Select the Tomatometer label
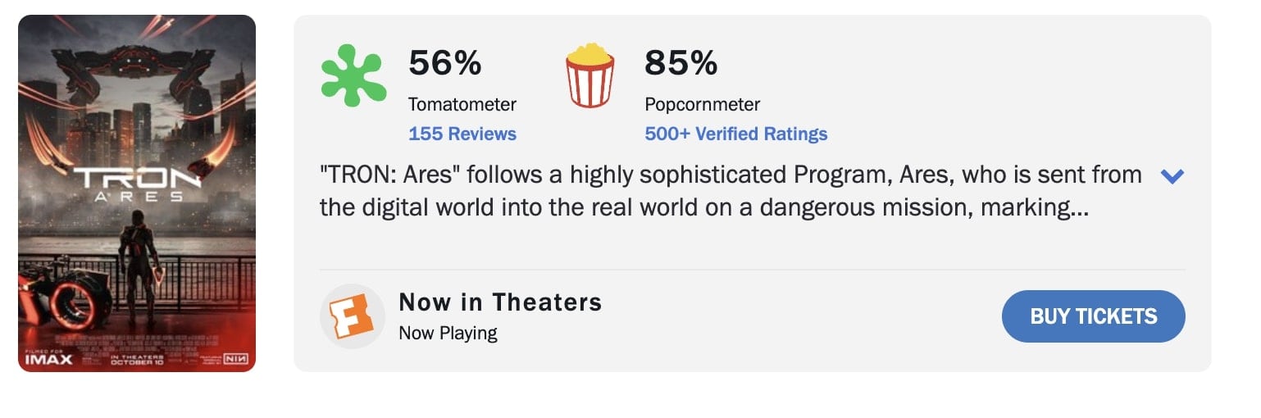Screen dimensions: 1261x418 pos(462,105)
